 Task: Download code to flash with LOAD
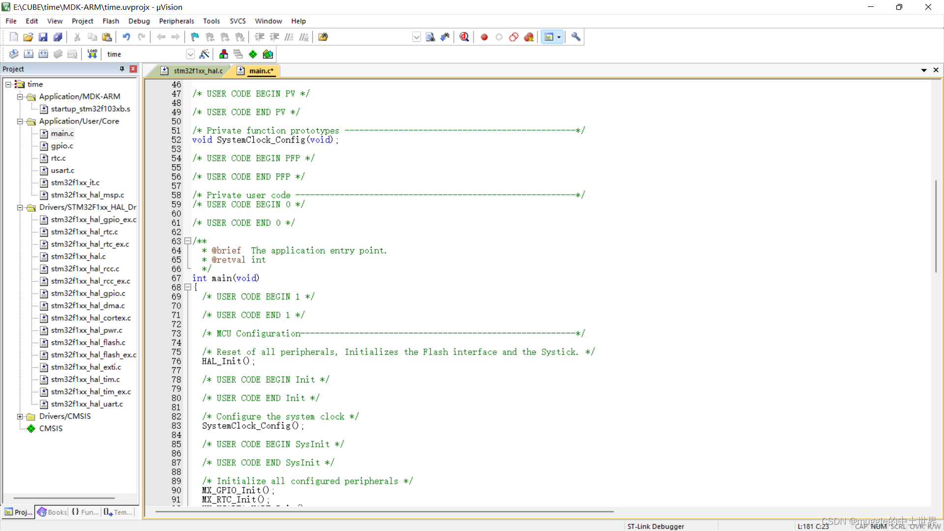point(92,54)
